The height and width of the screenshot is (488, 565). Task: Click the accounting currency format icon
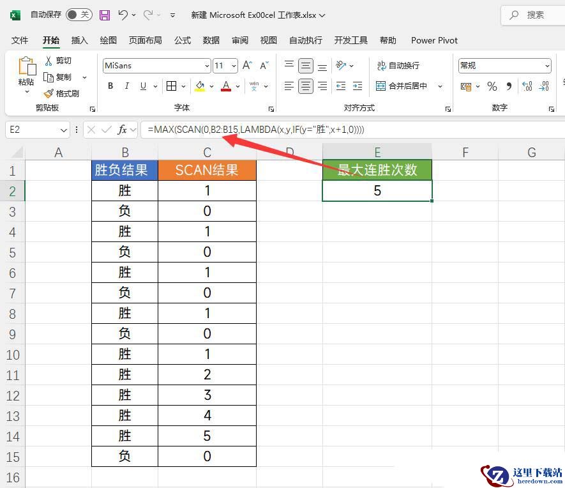tap(466, 86)
